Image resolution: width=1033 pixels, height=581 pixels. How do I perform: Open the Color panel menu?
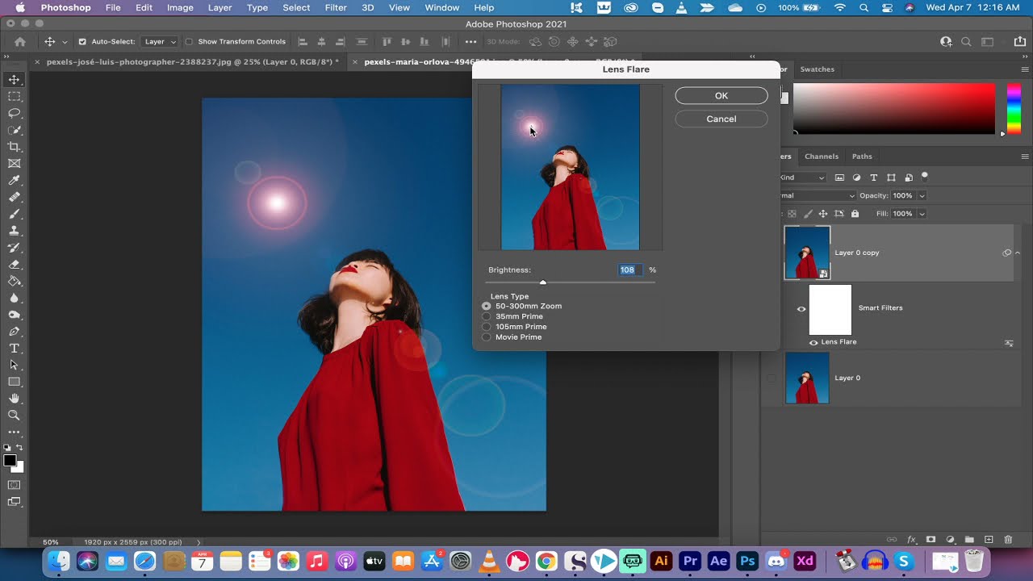coord(1025,69)
